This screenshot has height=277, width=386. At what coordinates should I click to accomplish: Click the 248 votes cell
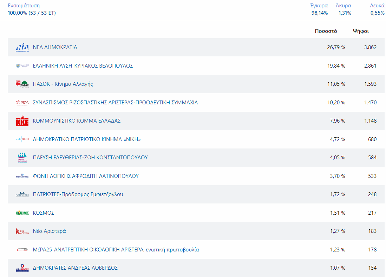372,194
